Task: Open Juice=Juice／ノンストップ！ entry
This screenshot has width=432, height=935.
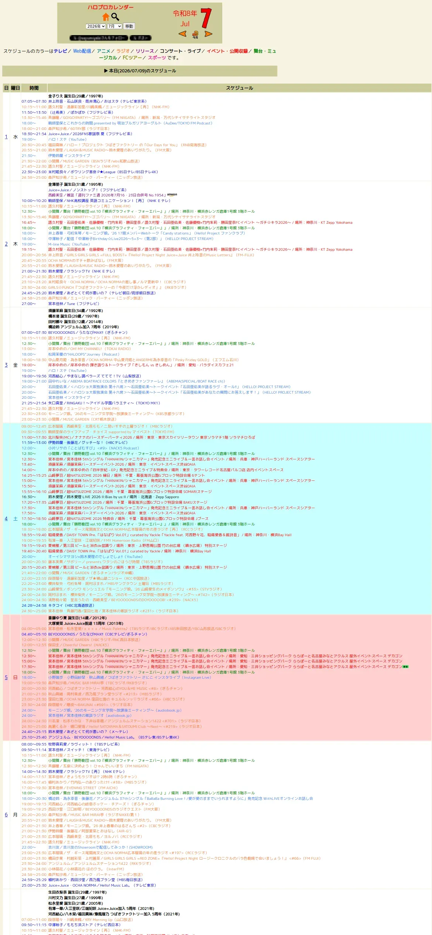Action: tap(87, 190)
